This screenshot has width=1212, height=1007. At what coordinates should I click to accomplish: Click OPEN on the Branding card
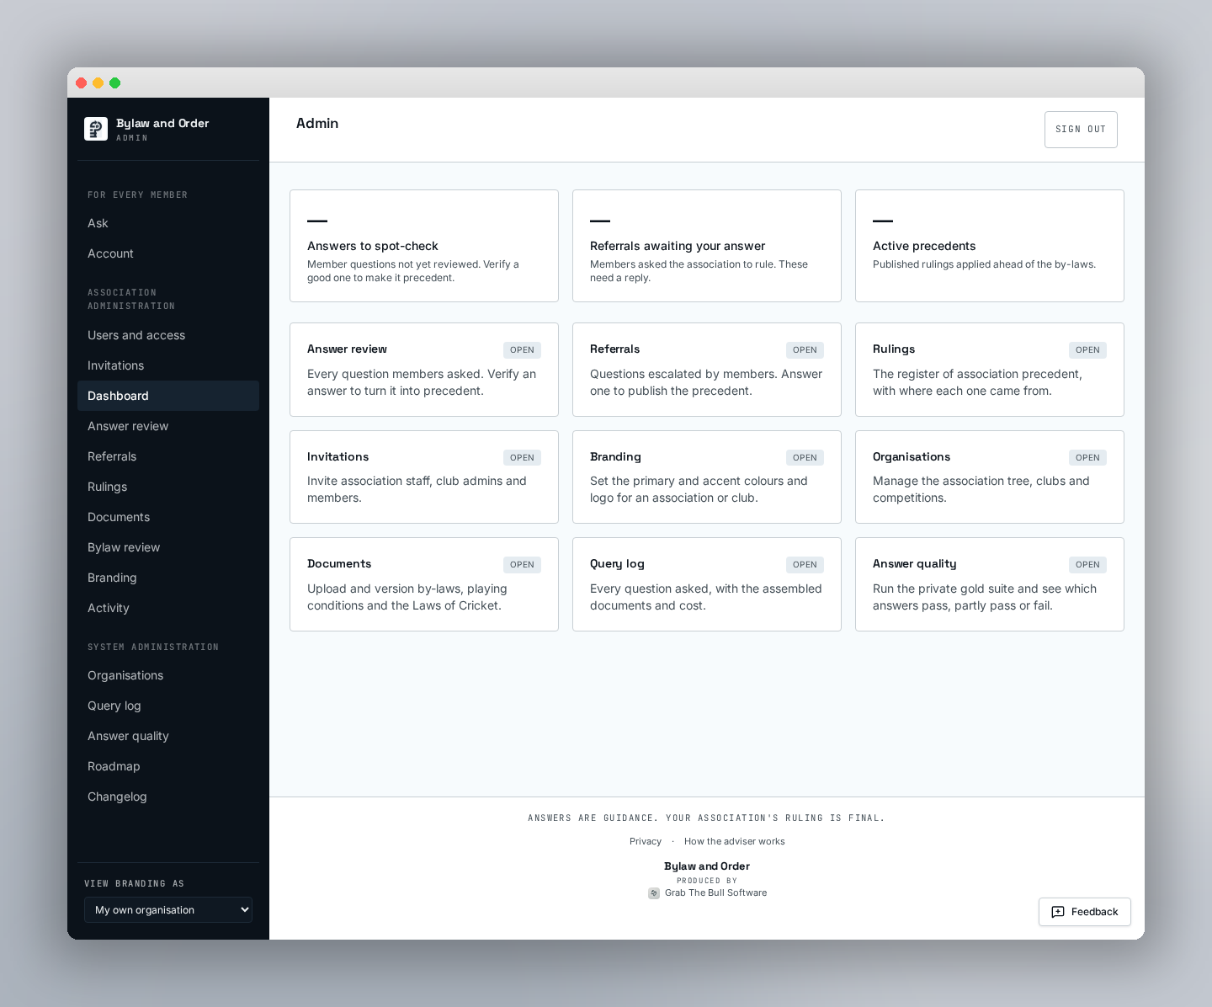(x=805, y=458)
